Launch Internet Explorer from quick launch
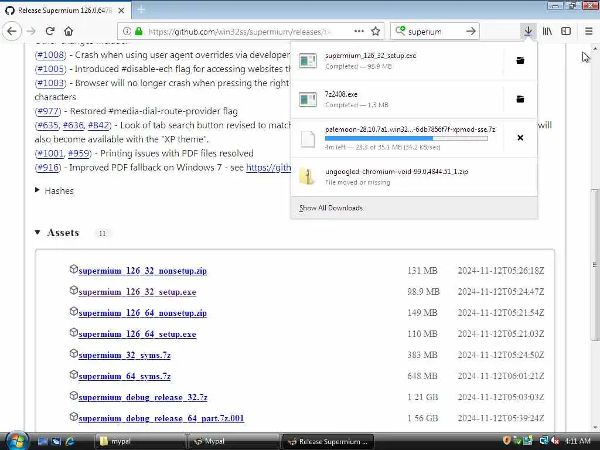The image size is (600, 450). click(x=70, y=441)
